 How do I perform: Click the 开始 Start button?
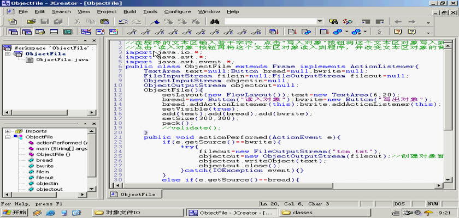tap(14, 213)
